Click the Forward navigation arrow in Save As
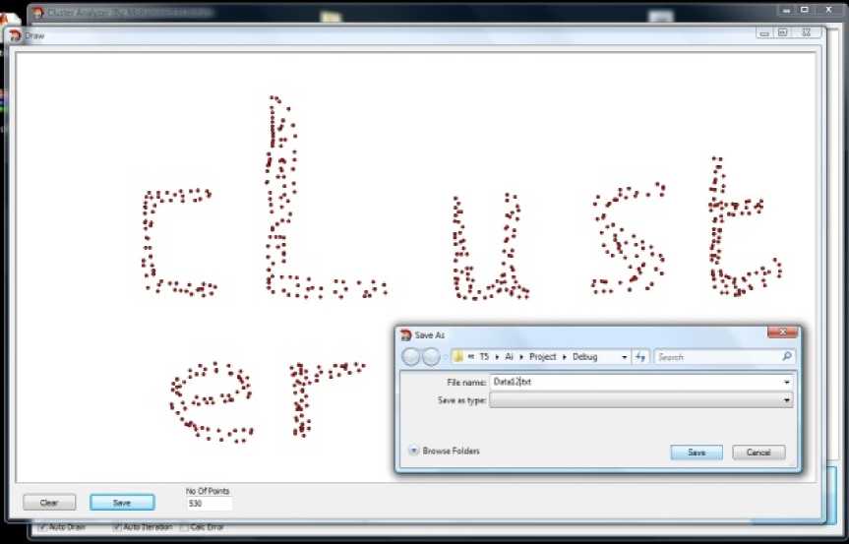 (431, 357)
